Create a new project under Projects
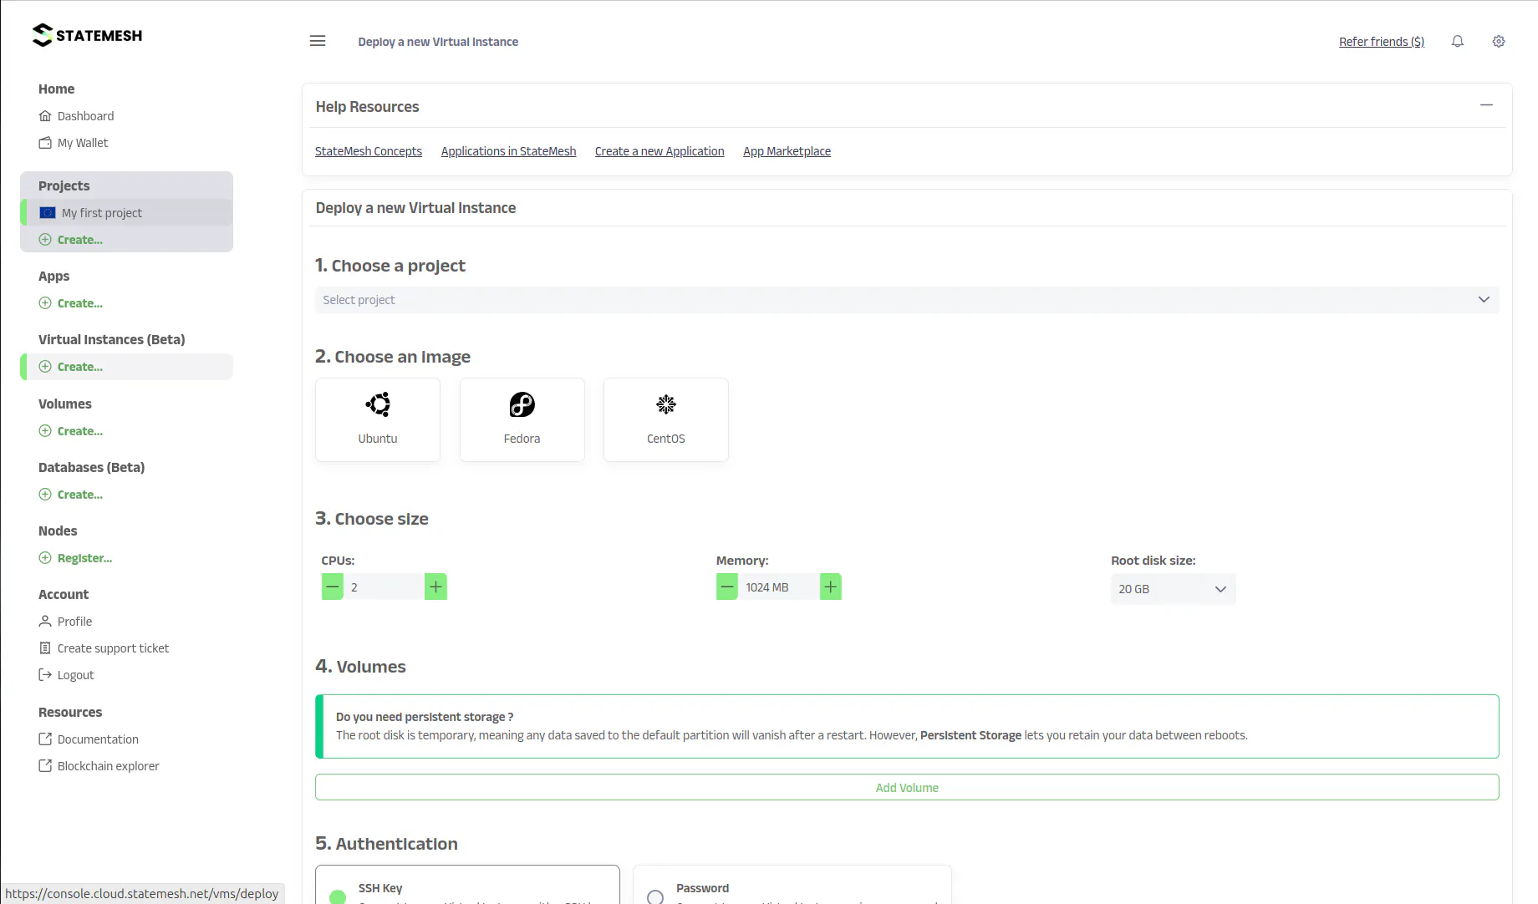1538x904 pixels. (x=79, y=240)
